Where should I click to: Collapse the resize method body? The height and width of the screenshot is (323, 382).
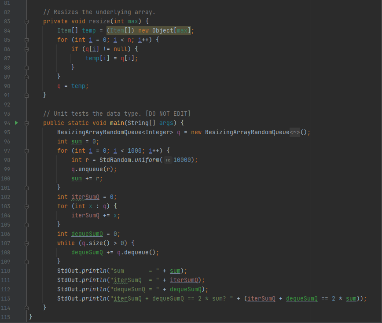click(x=26, y=21)
